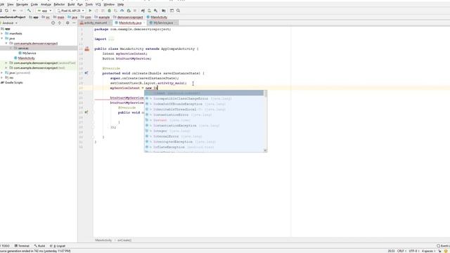Open the Pixel XL API 29 device dropdown
450x253 pixels.
[70, 11]
